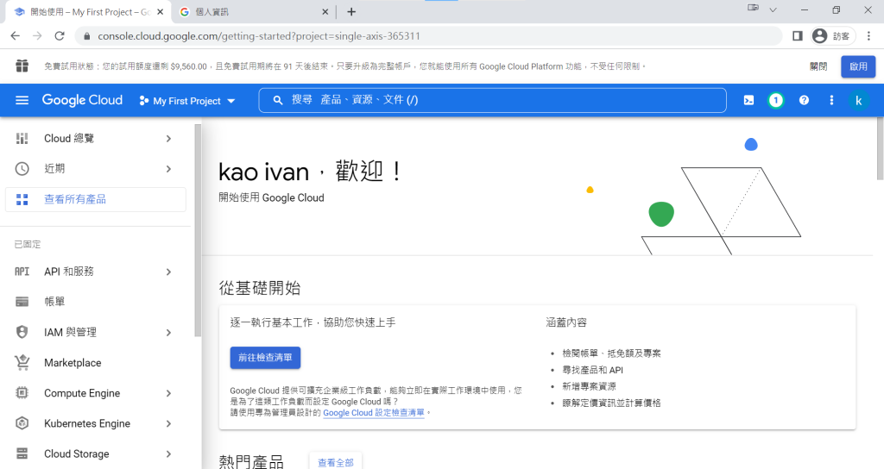Click the Cloud Storage icon
Viewport: 884px width, 469px height.
click(22, 453)
